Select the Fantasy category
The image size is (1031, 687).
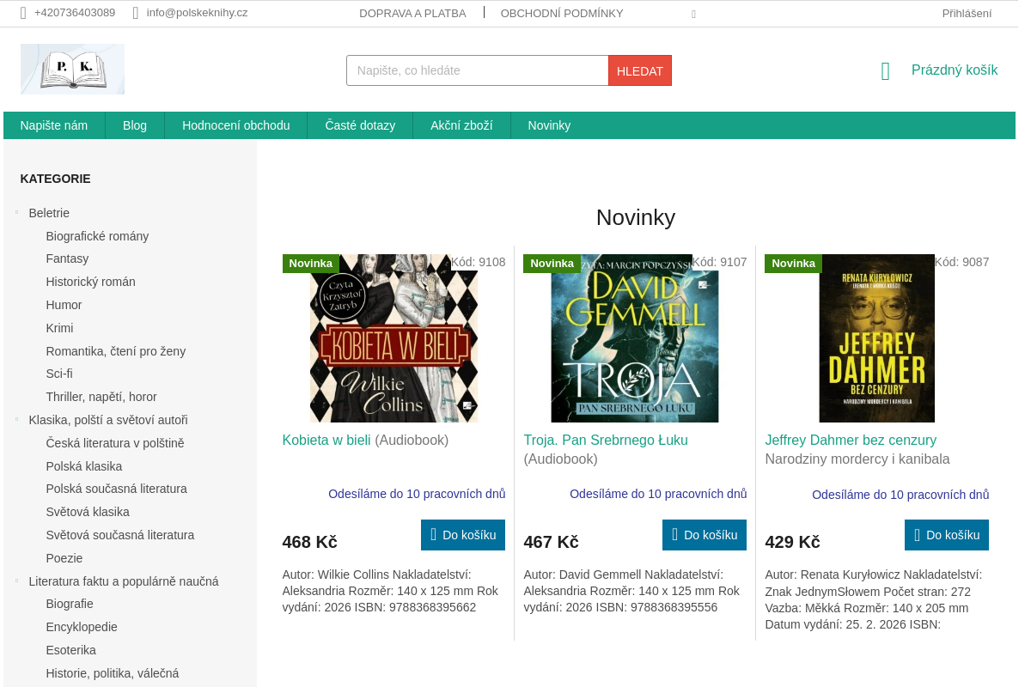[x=67, y=258]
